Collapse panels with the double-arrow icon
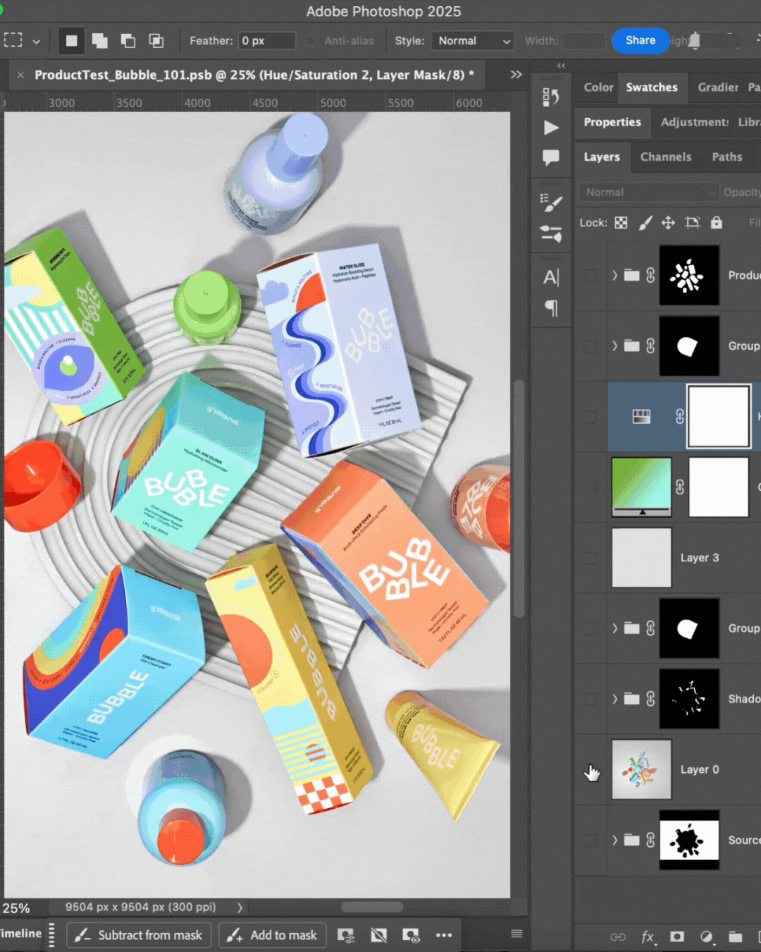The image size is (761, 952). 561,66
